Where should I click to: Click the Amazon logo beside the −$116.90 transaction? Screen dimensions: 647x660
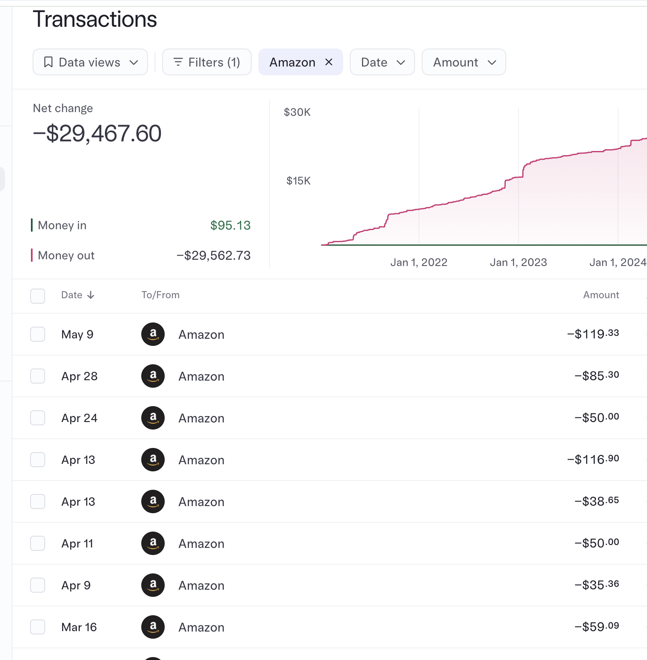click(x=153, y=460)
